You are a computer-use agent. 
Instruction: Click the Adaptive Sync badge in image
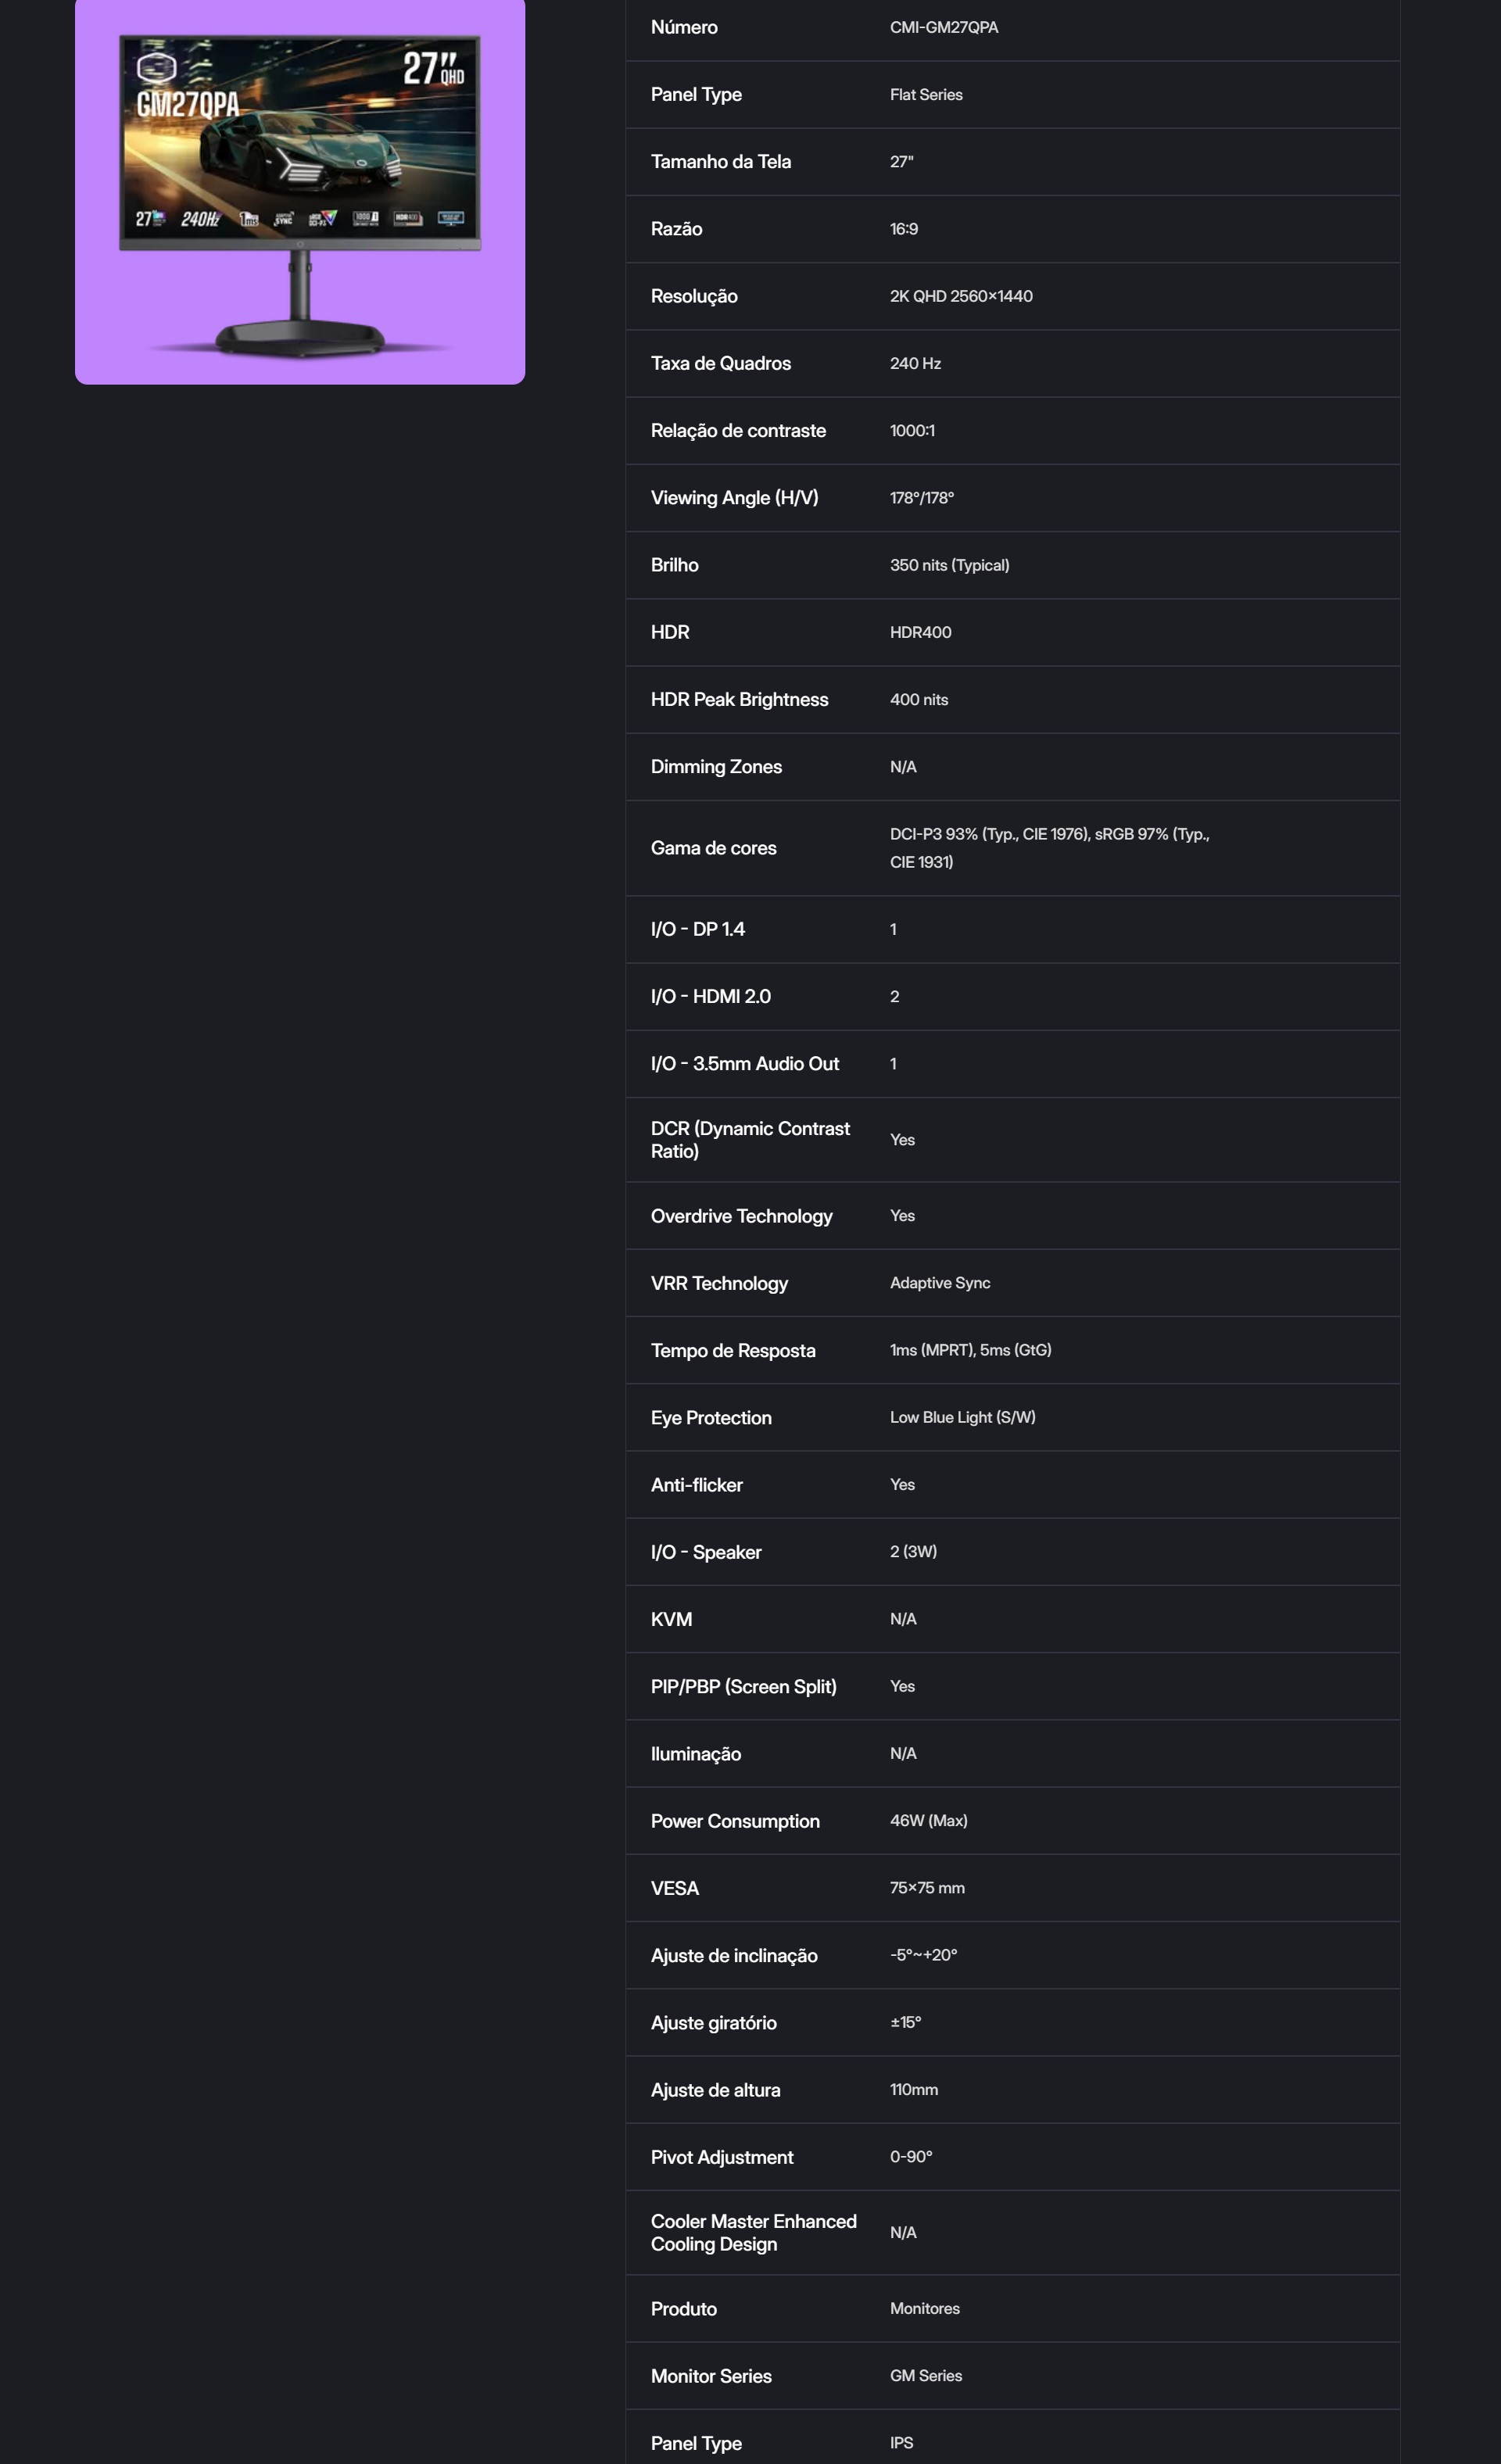pyautogui.click(x=284, y=219)
